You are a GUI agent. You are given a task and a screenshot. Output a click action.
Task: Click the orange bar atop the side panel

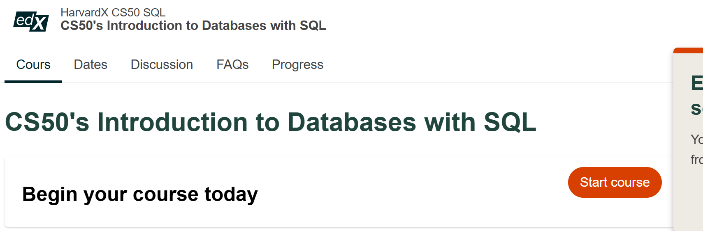[688, 50]
